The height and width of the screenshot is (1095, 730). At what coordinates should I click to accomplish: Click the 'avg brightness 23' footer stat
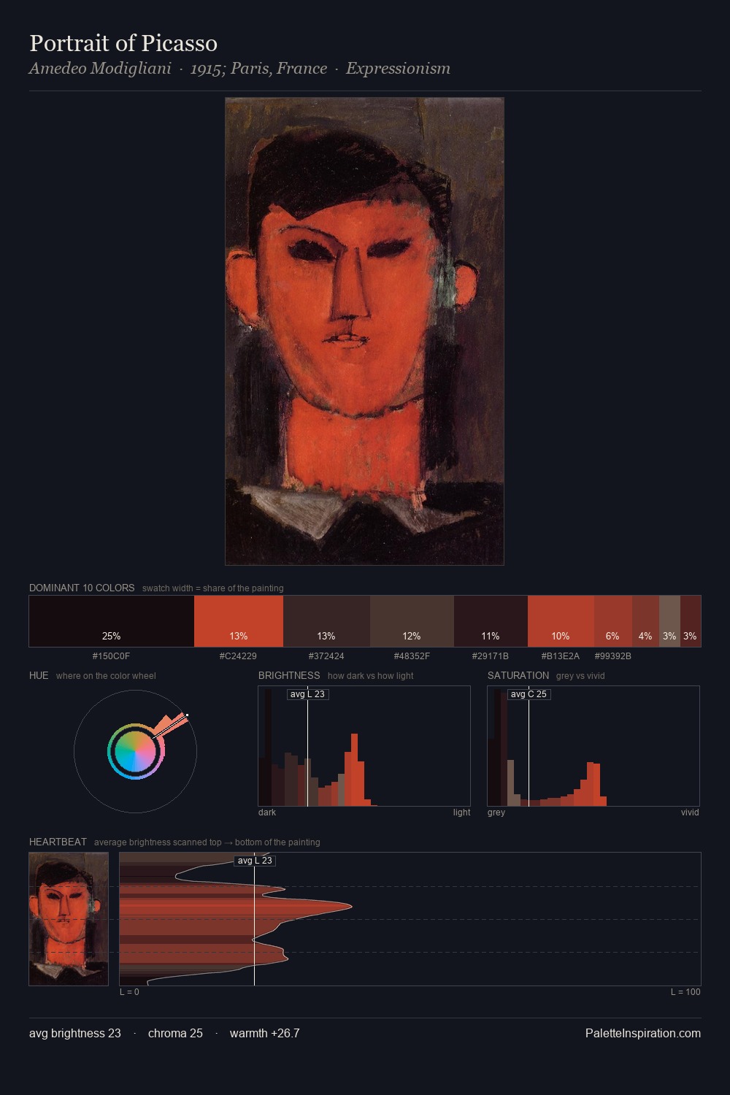[75, 1033]
